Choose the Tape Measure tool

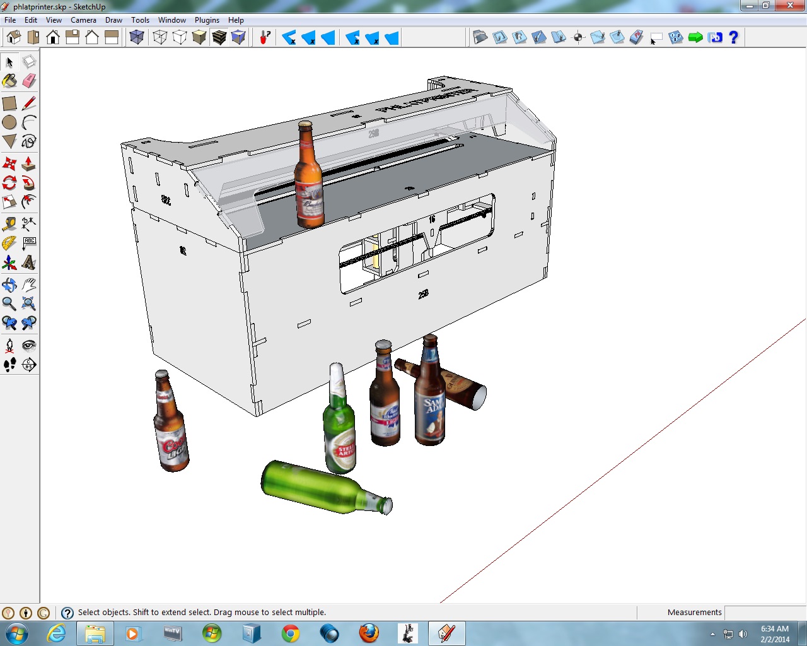(x=9, y=224)
